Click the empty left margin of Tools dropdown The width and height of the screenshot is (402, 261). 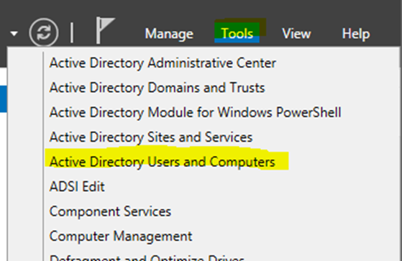25,154
